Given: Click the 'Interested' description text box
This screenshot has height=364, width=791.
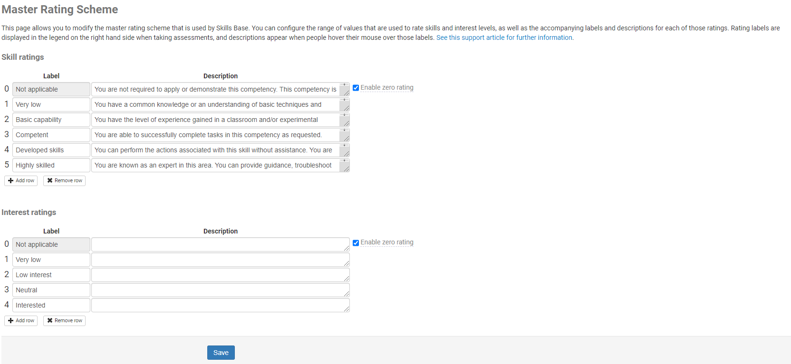Looking at the screenshot, I should click(219, 305).
